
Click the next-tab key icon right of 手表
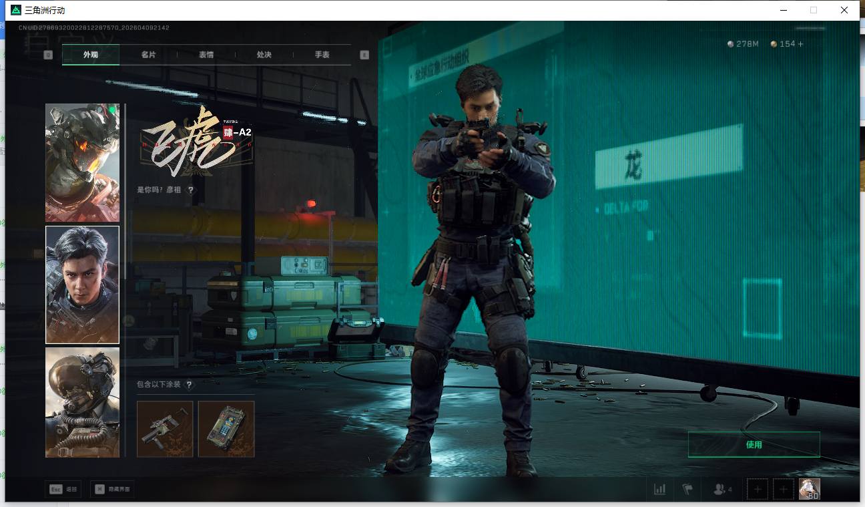pyautogui.click(x=364, y=55)
